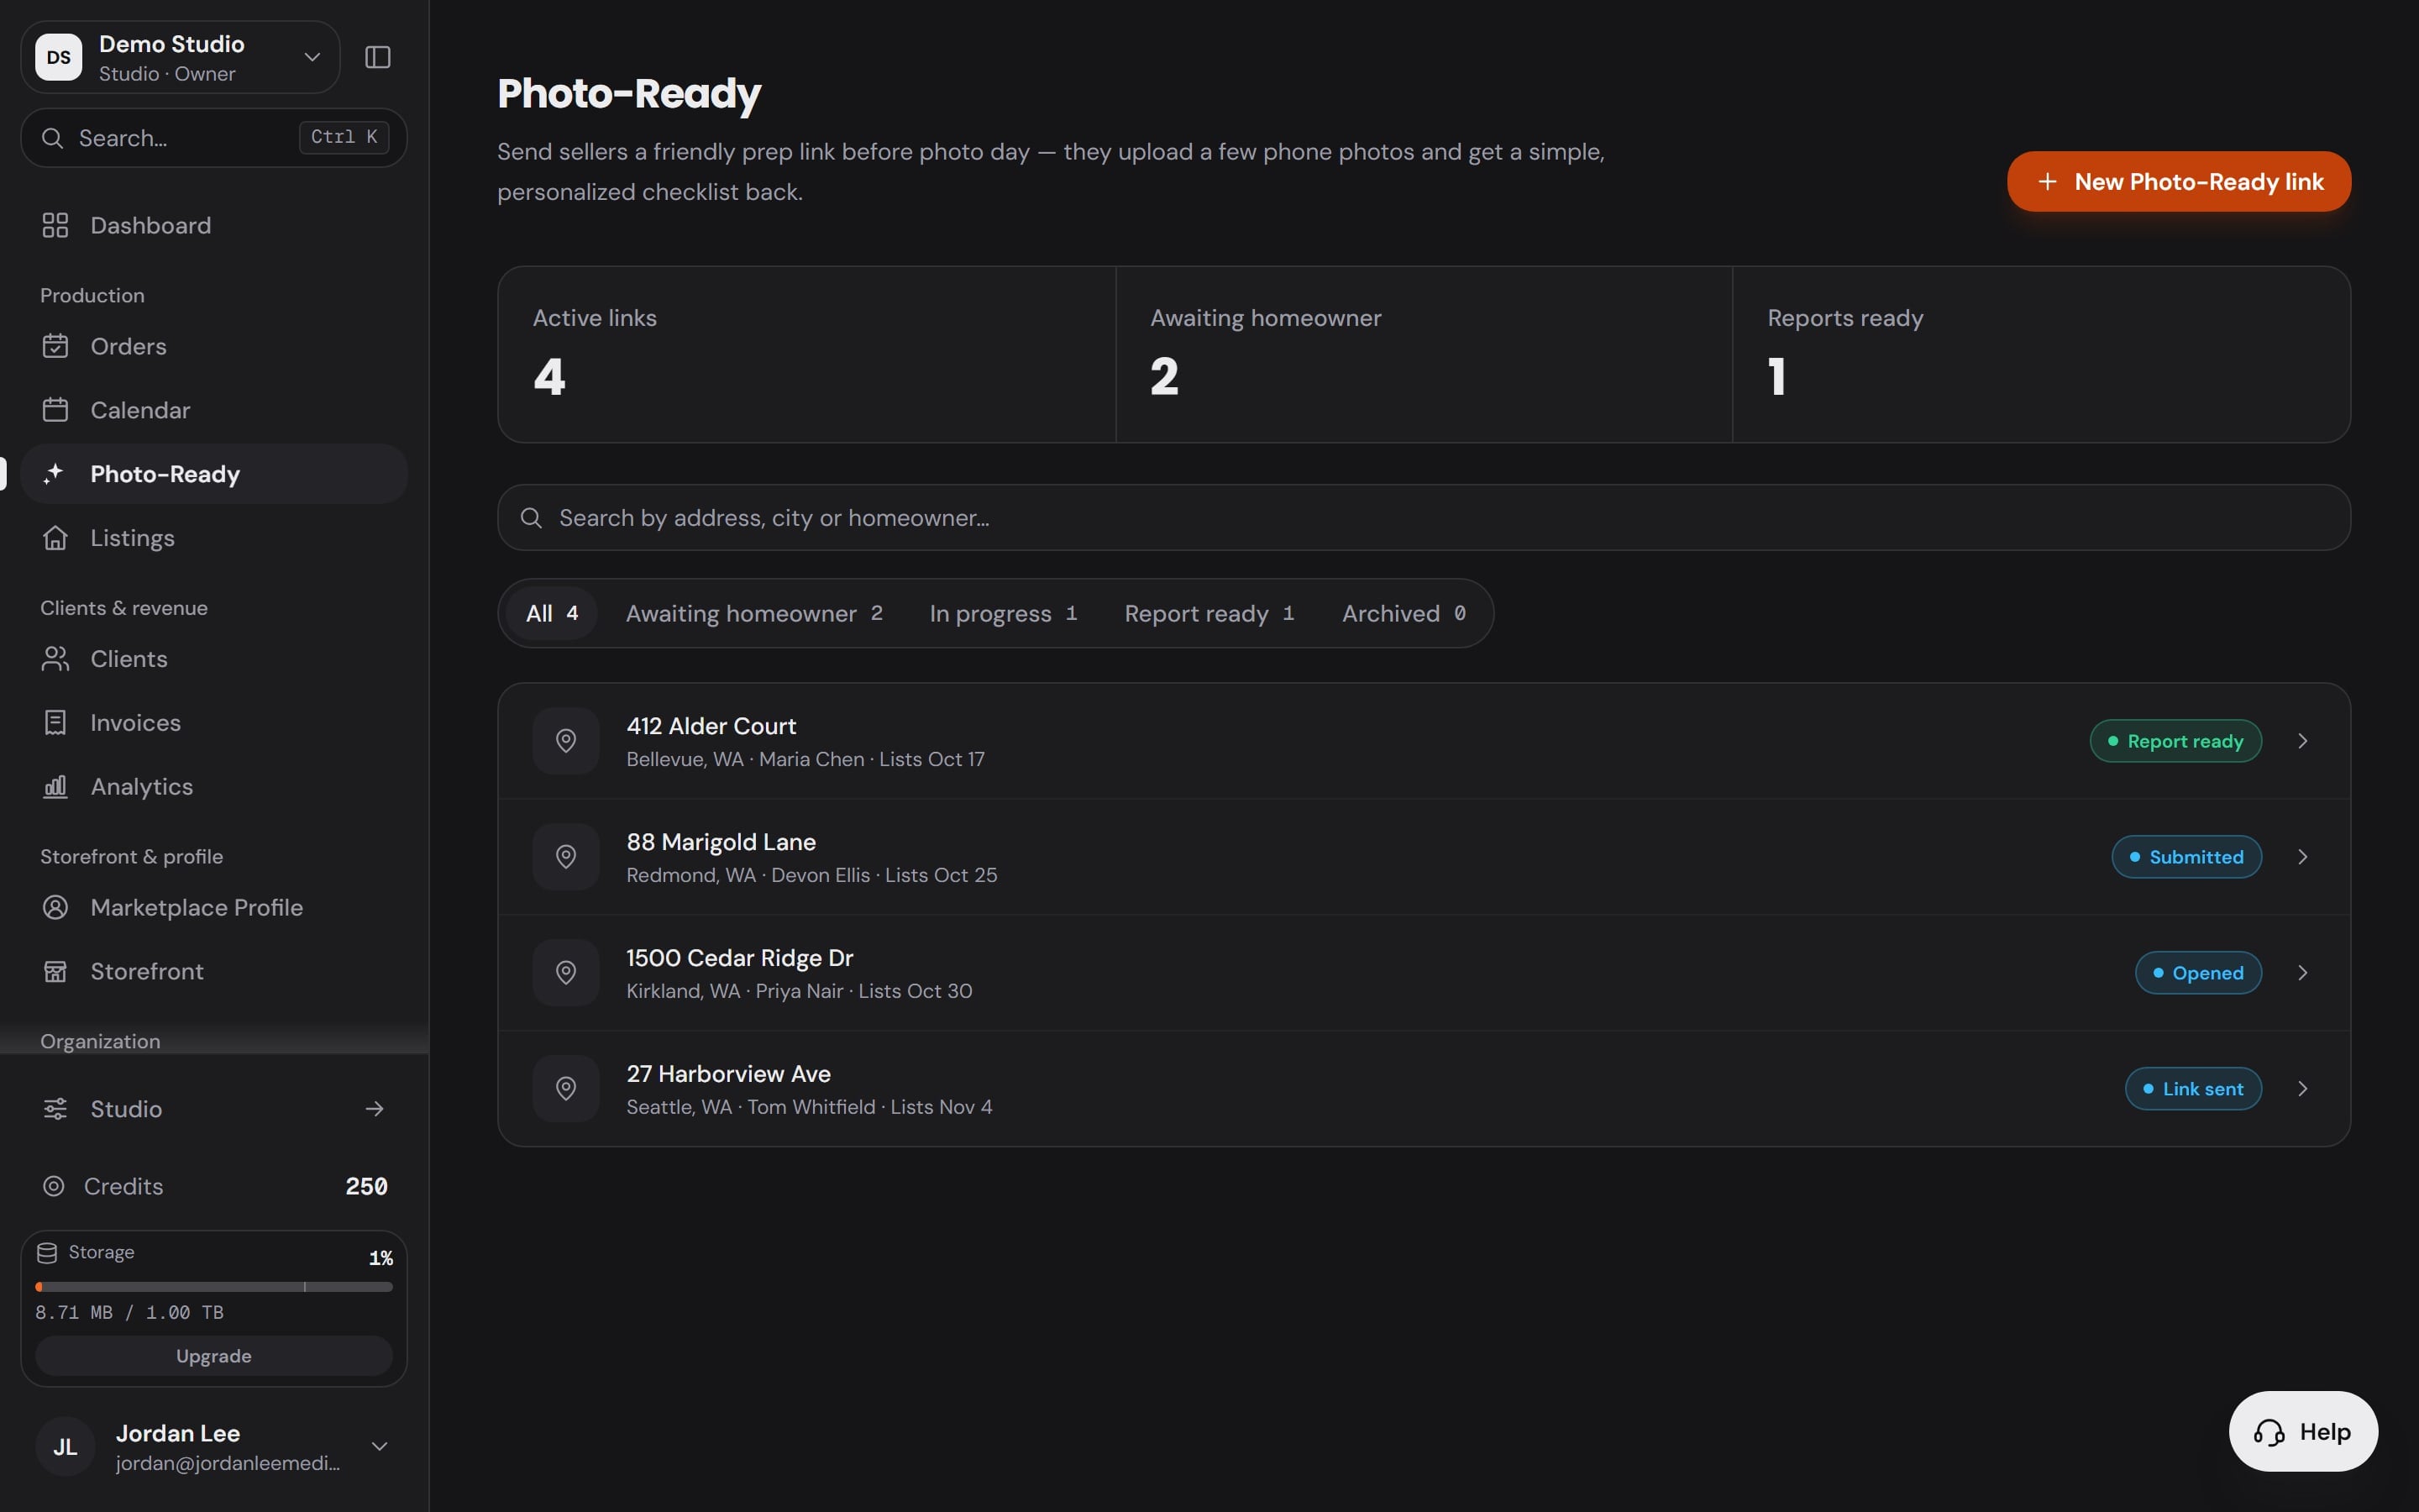2419x1512 pixels.
Task: Click the Photo-Ready sparkle icon
Action: 55,473
